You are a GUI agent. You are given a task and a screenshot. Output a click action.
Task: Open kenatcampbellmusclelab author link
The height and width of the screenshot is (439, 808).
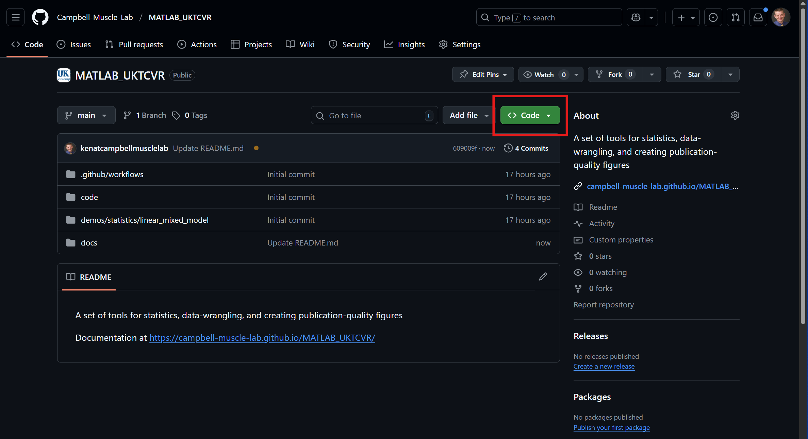(124, 148)
